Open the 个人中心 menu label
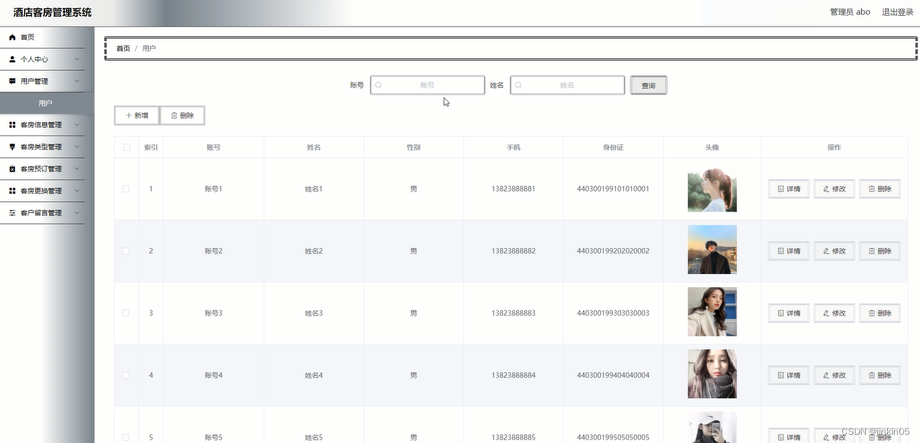Screen dimensions: 920x443 click(x=34, y=59)
